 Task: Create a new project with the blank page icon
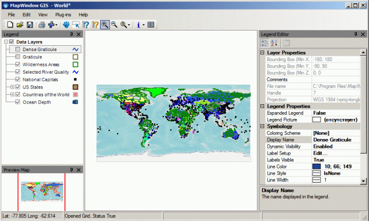[x=10, y=25]
